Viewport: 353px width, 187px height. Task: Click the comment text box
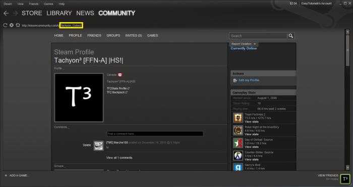click(x=155, y=134)
